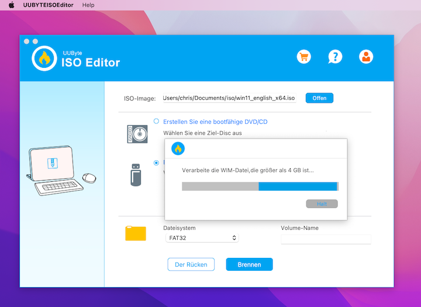The image size is (421, 307).
Task: Open the shopping cart purchase icon
Action: (x=304, y=57)
